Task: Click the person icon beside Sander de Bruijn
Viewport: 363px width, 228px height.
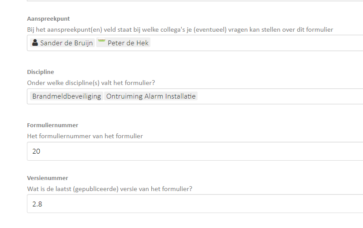Action: pos(35,43)
